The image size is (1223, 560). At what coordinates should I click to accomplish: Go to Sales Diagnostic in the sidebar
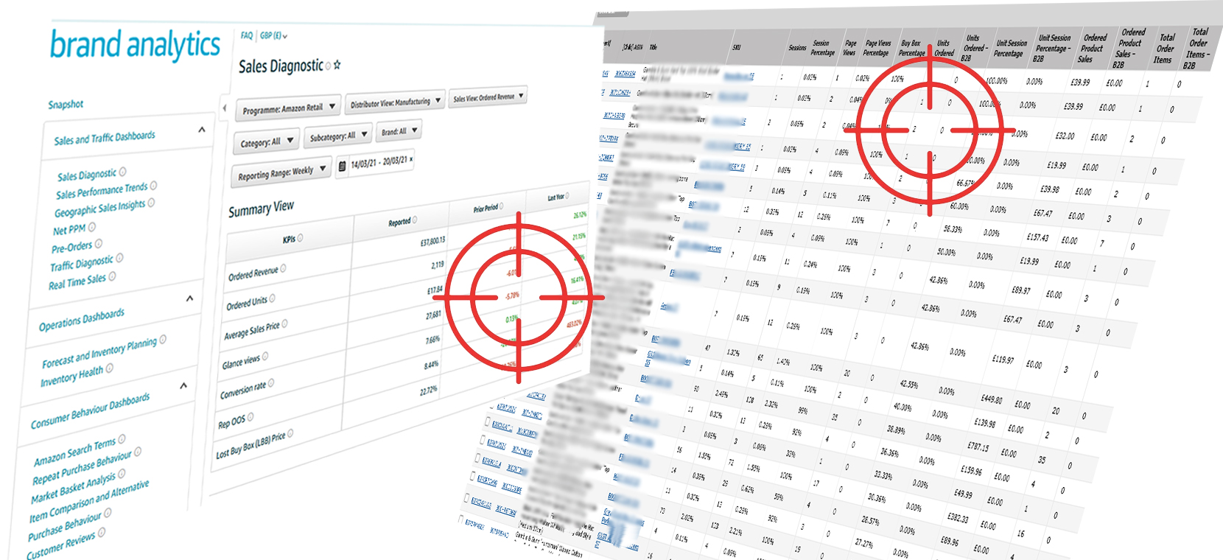pyautogui.click(x=87, y=175)
